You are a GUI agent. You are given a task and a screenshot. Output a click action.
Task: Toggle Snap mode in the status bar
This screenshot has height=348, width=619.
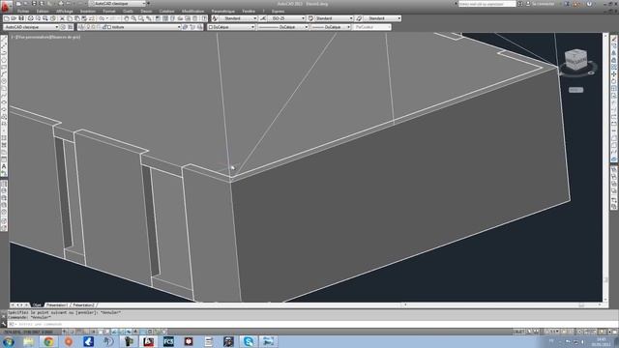tap(72, 332)
